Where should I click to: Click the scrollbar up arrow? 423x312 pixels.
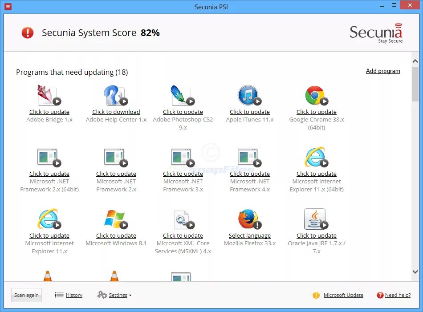(415, 61)
